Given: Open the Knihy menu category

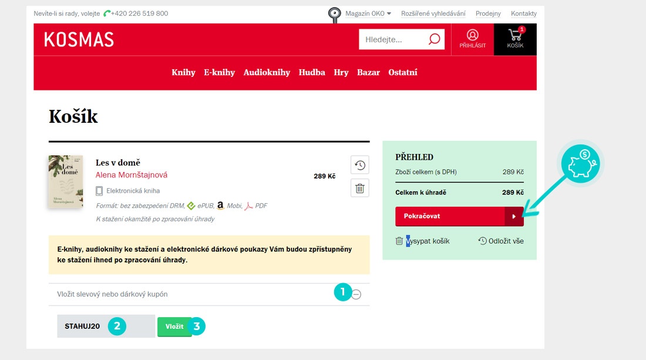Looking at the screenshot, I should (x=183, y=72).
